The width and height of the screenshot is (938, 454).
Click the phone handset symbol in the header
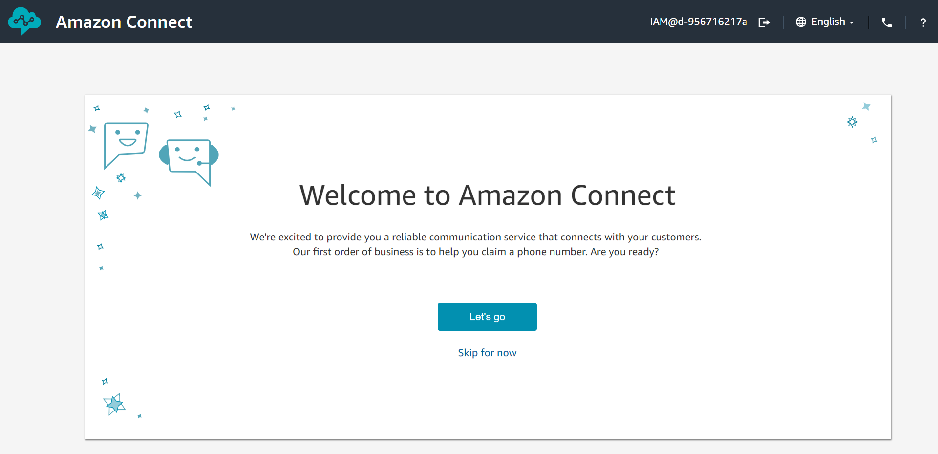click(886, 22)
